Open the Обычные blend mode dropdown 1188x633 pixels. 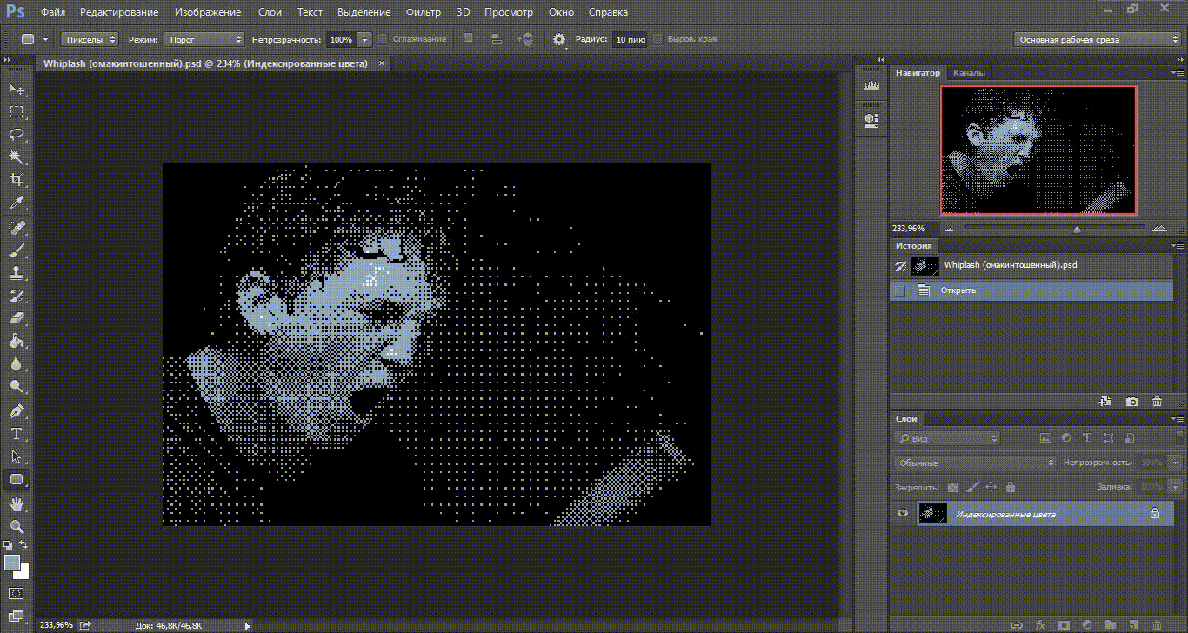(975, 463)
